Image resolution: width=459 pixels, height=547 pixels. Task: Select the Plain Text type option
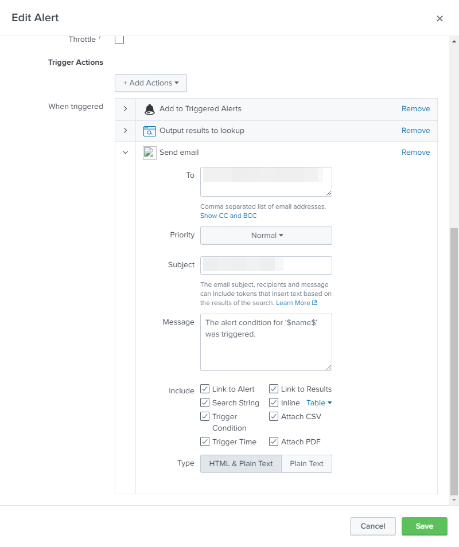(x=306, y=464)
